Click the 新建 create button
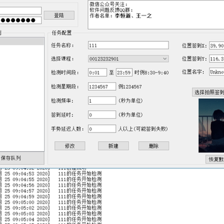The width and height of the screenshot is (224, 224). (113, 146)
